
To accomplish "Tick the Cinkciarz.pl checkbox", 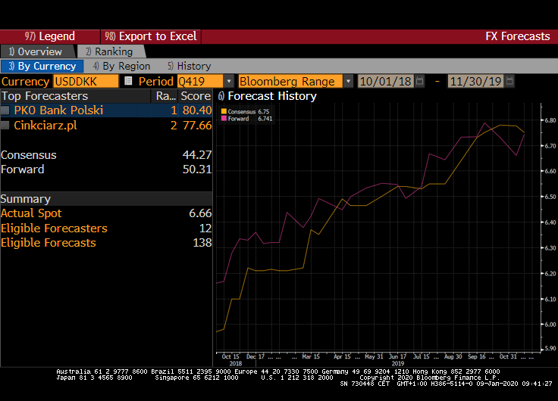I will [6, 126].
